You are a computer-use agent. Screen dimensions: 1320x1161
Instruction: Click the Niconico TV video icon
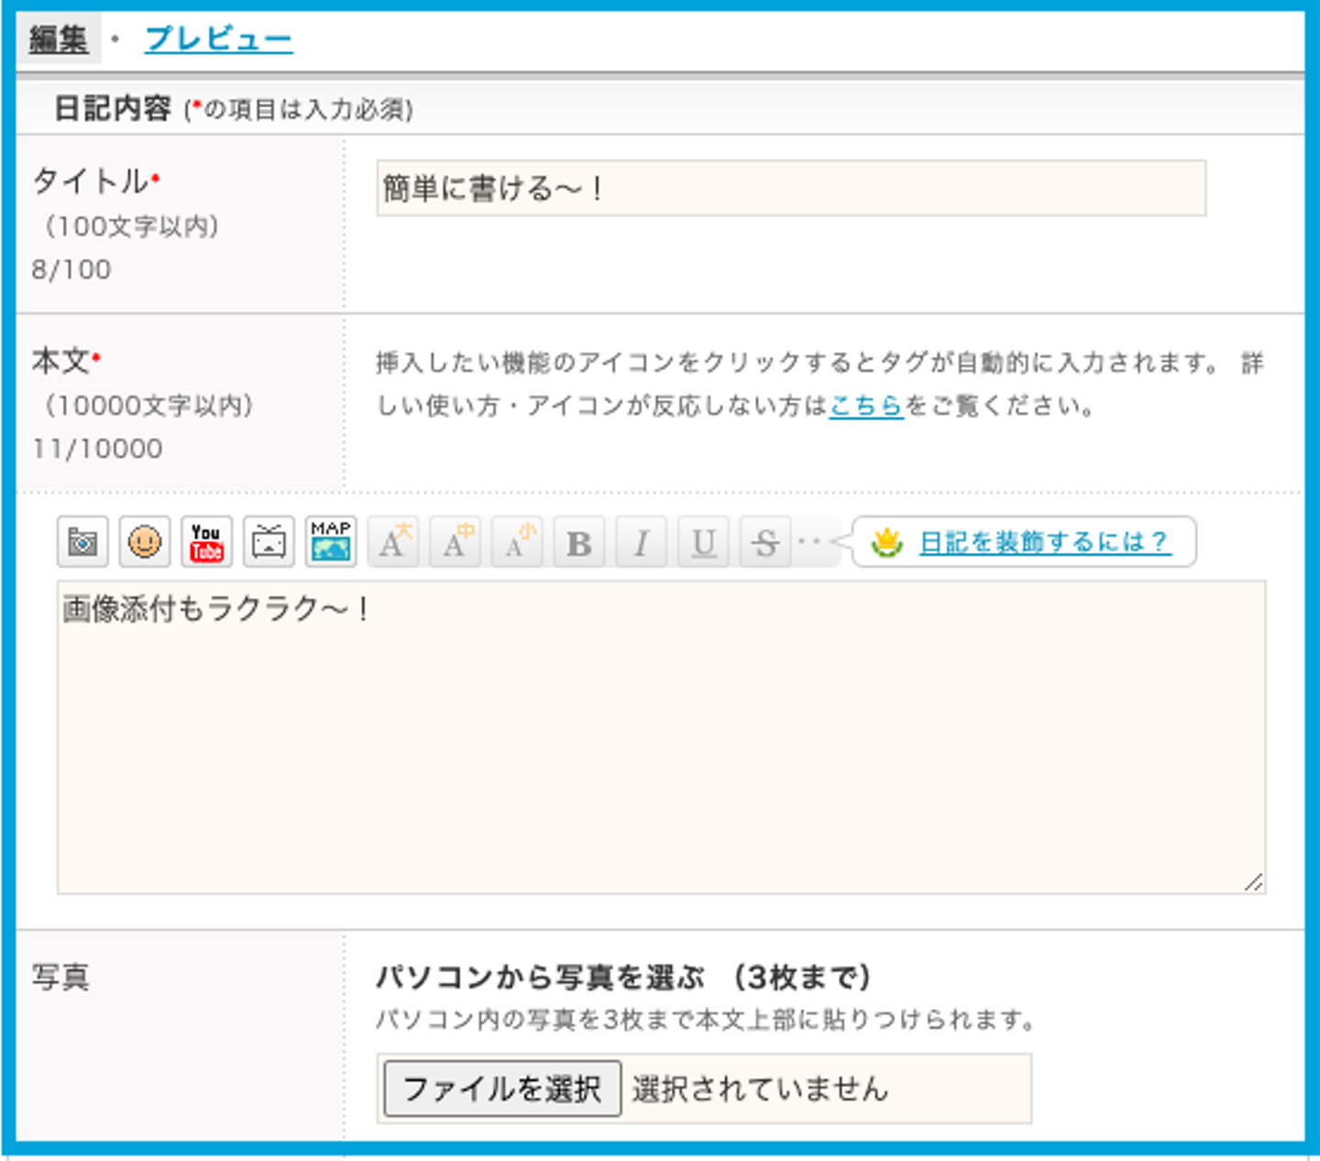pos(269,542)
